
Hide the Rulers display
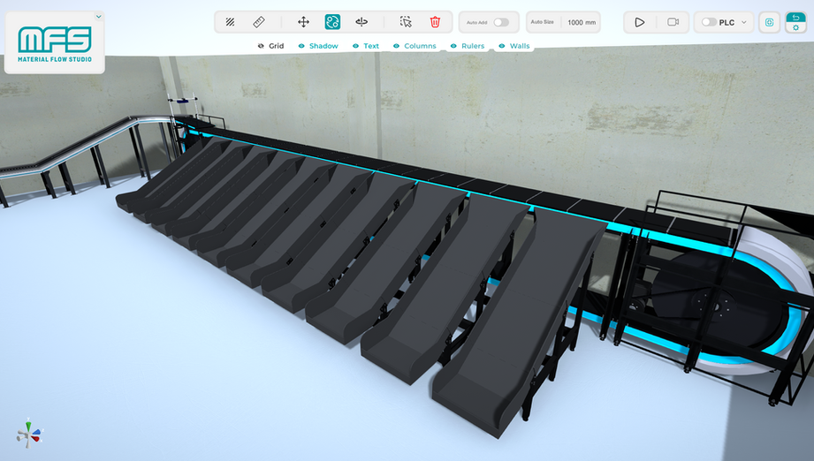point(468,46)
